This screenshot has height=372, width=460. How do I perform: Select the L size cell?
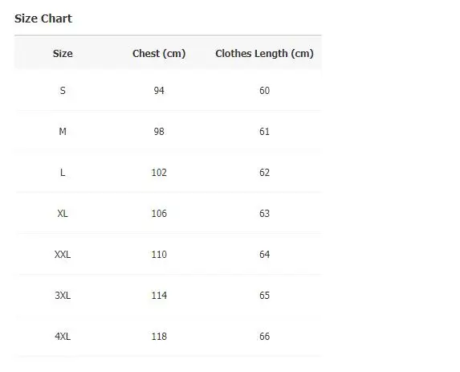coord(63,173)
